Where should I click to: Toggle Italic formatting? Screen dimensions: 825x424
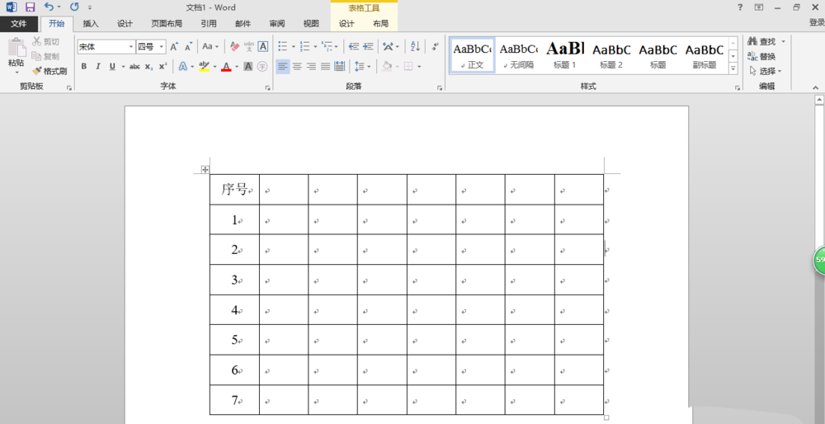tap(99, 67)
